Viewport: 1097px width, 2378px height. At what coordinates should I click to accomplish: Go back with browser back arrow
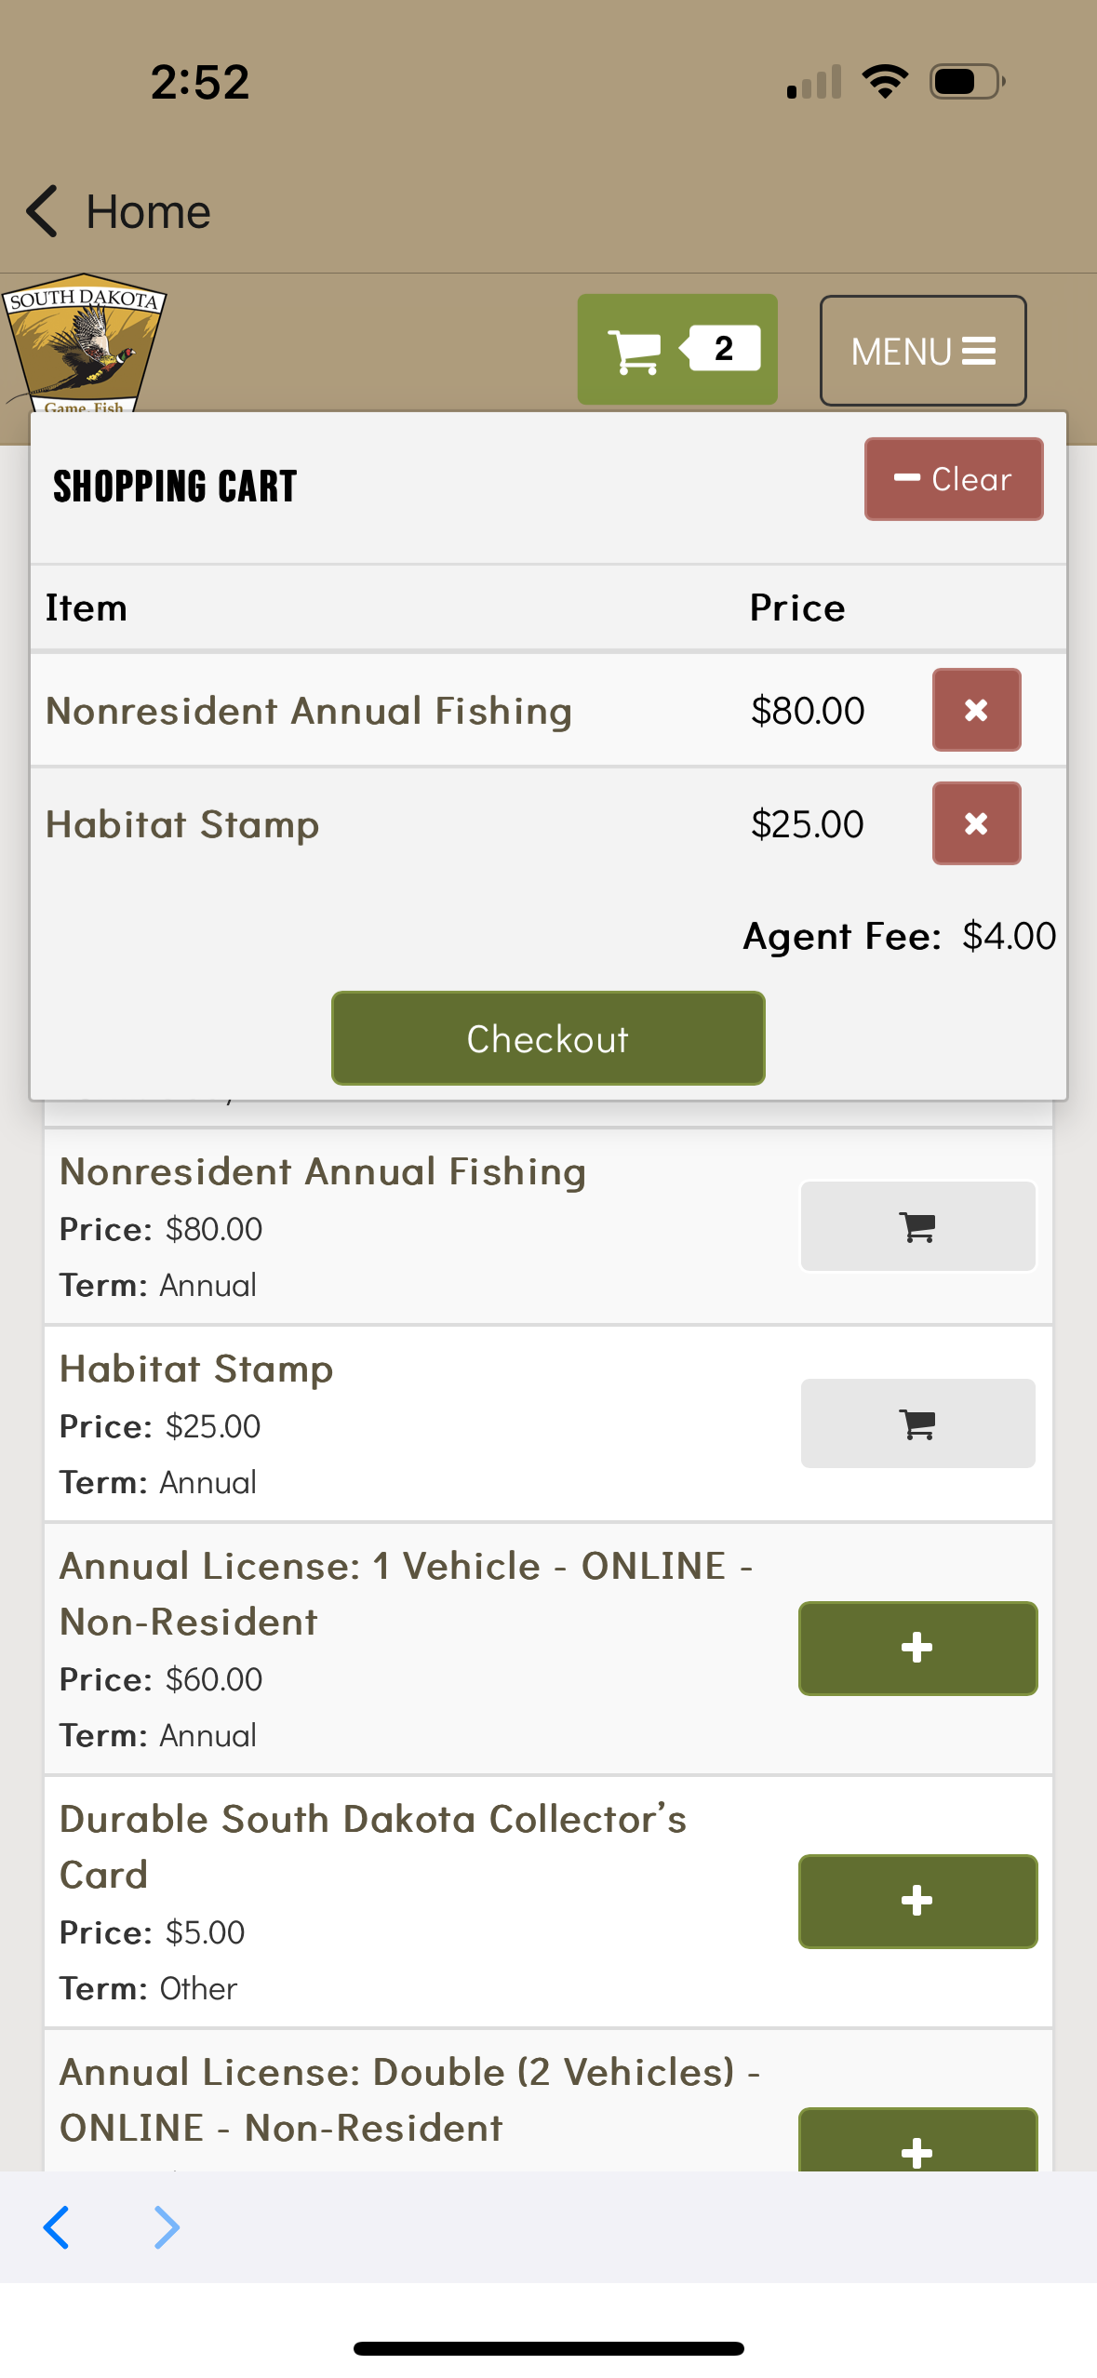click(x=57, y=2227)
